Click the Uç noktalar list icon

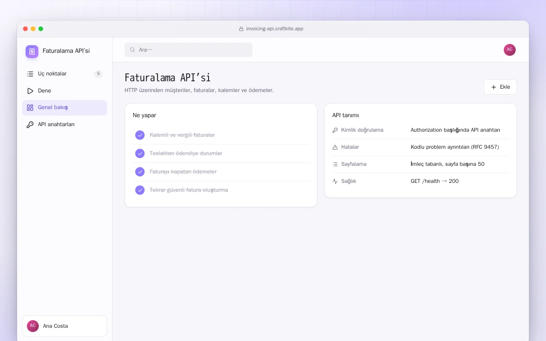(x=30, y=74)
